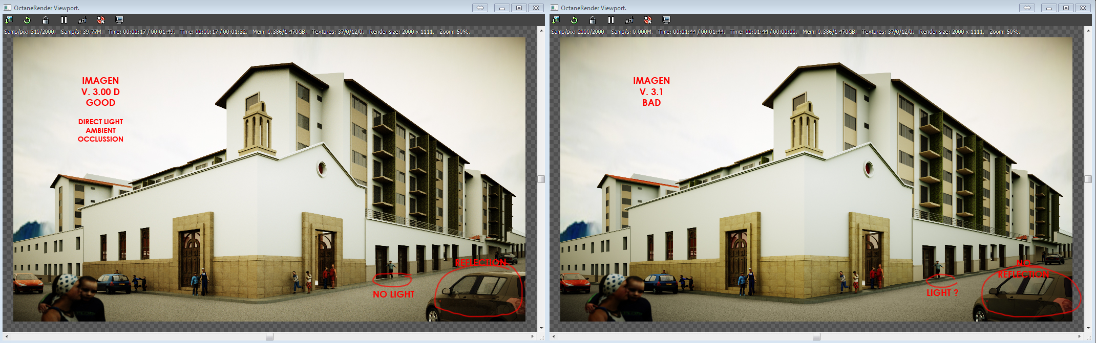The height and width of the screenshot is (343, 1096).
Task: Click left viewport horizontal scrollbar thumb
Action: (269, 336)
